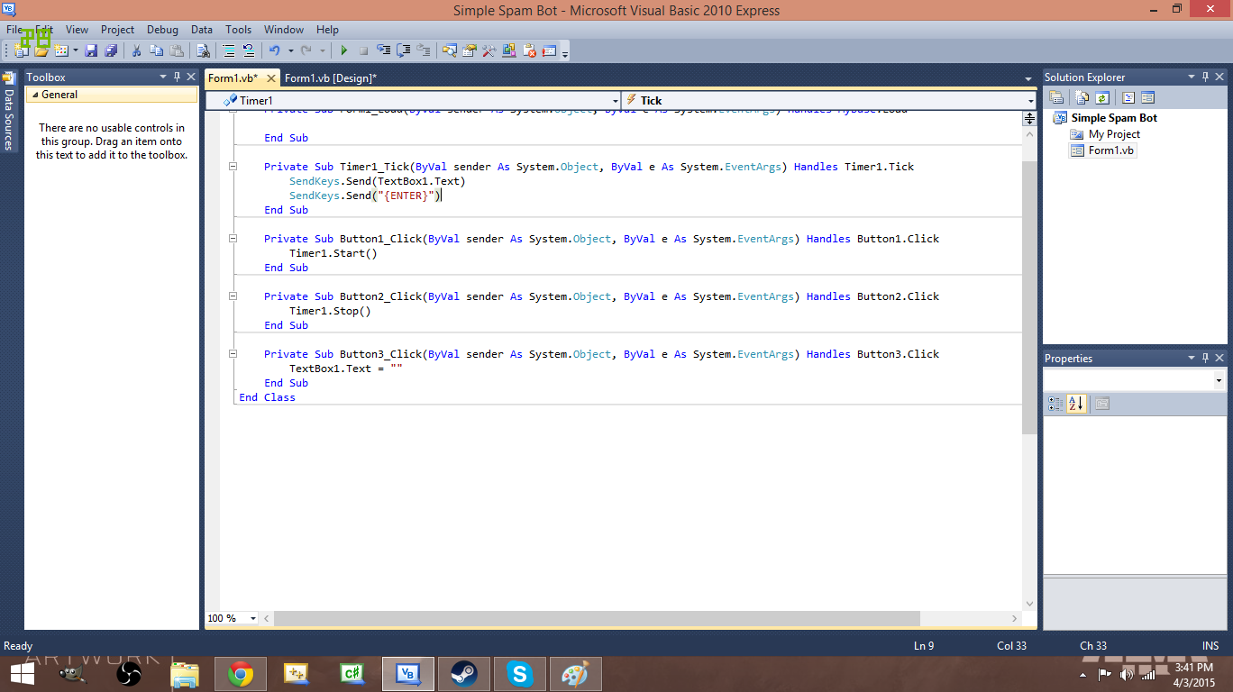Collapse the Button1_Click sub outline
This screenshot has height=692, width=1233.
pyautogui.click(x=233, y=239)
